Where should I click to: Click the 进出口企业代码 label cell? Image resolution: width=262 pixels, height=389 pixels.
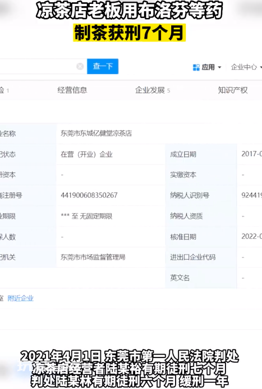(x=201, y=257)
